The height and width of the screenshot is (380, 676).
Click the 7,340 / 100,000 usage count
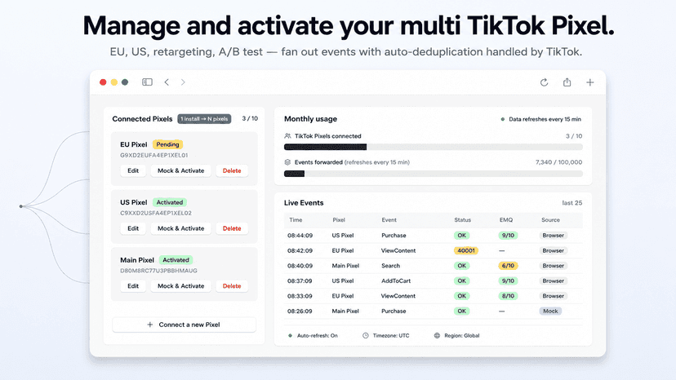point(558,162)
